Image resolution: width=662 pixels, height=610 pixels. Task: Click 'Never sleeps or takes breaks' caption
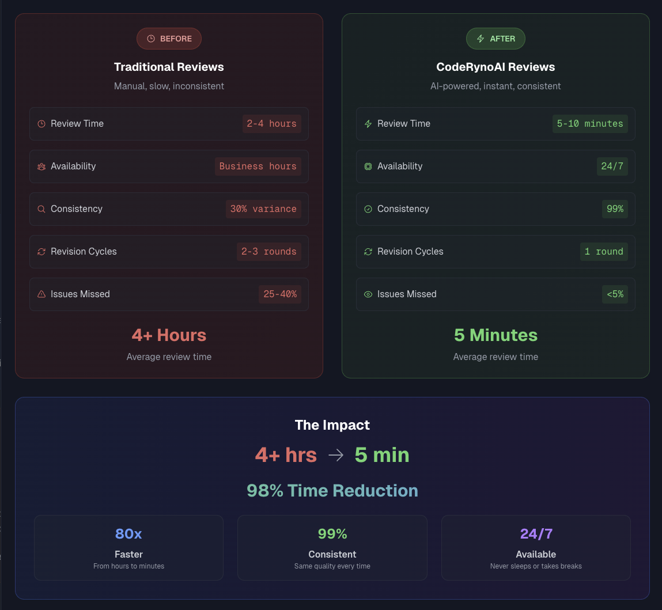(x=536, y=566)
